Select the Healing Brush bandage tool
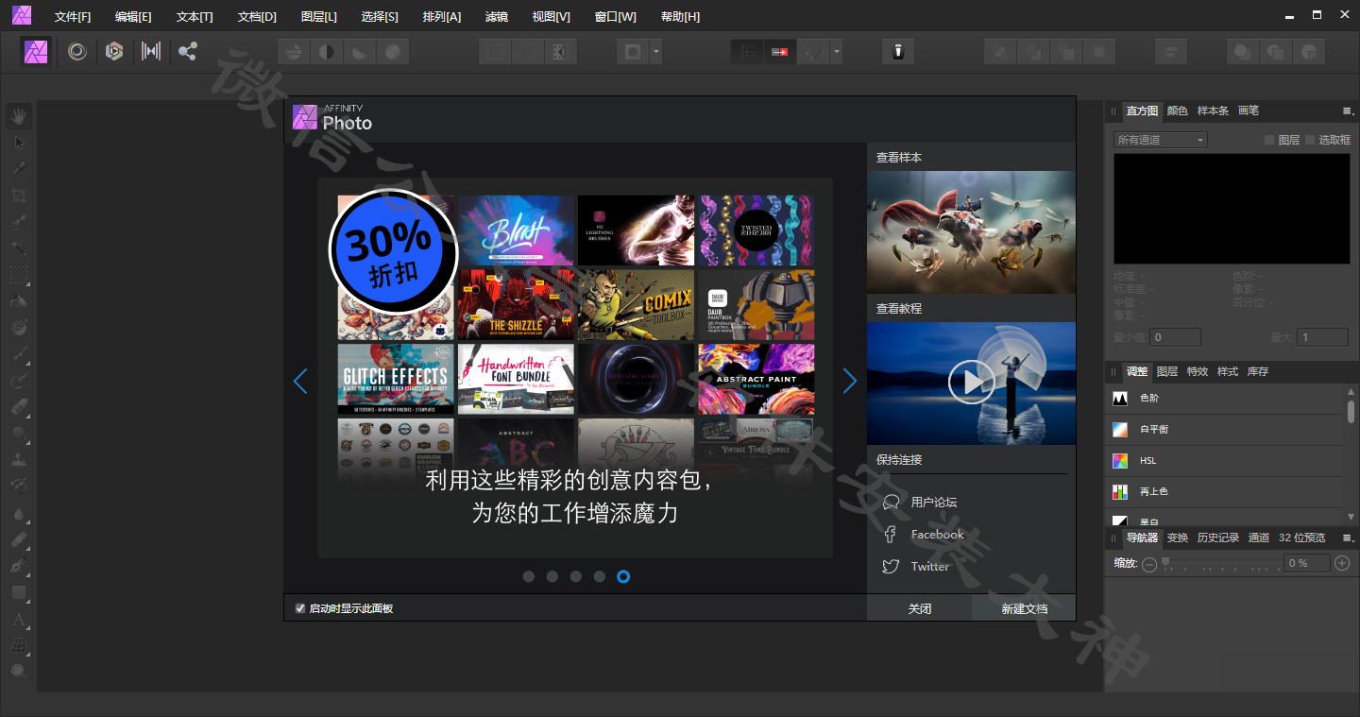The width and height of the screenshot is (1360, 717). tap(19, 539)
